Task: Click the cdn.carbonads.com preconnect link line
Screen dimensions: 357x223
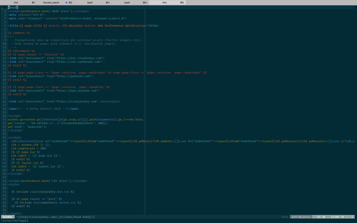Action: 56,62
